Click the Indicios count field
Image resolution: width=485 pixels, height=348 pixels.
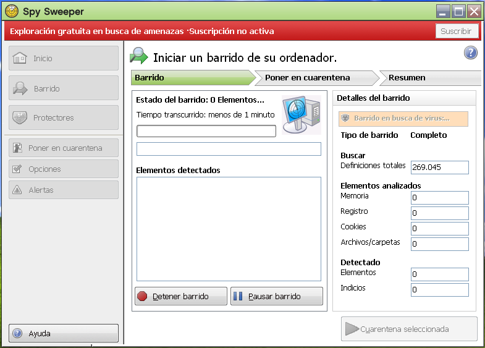click(439, 290)
